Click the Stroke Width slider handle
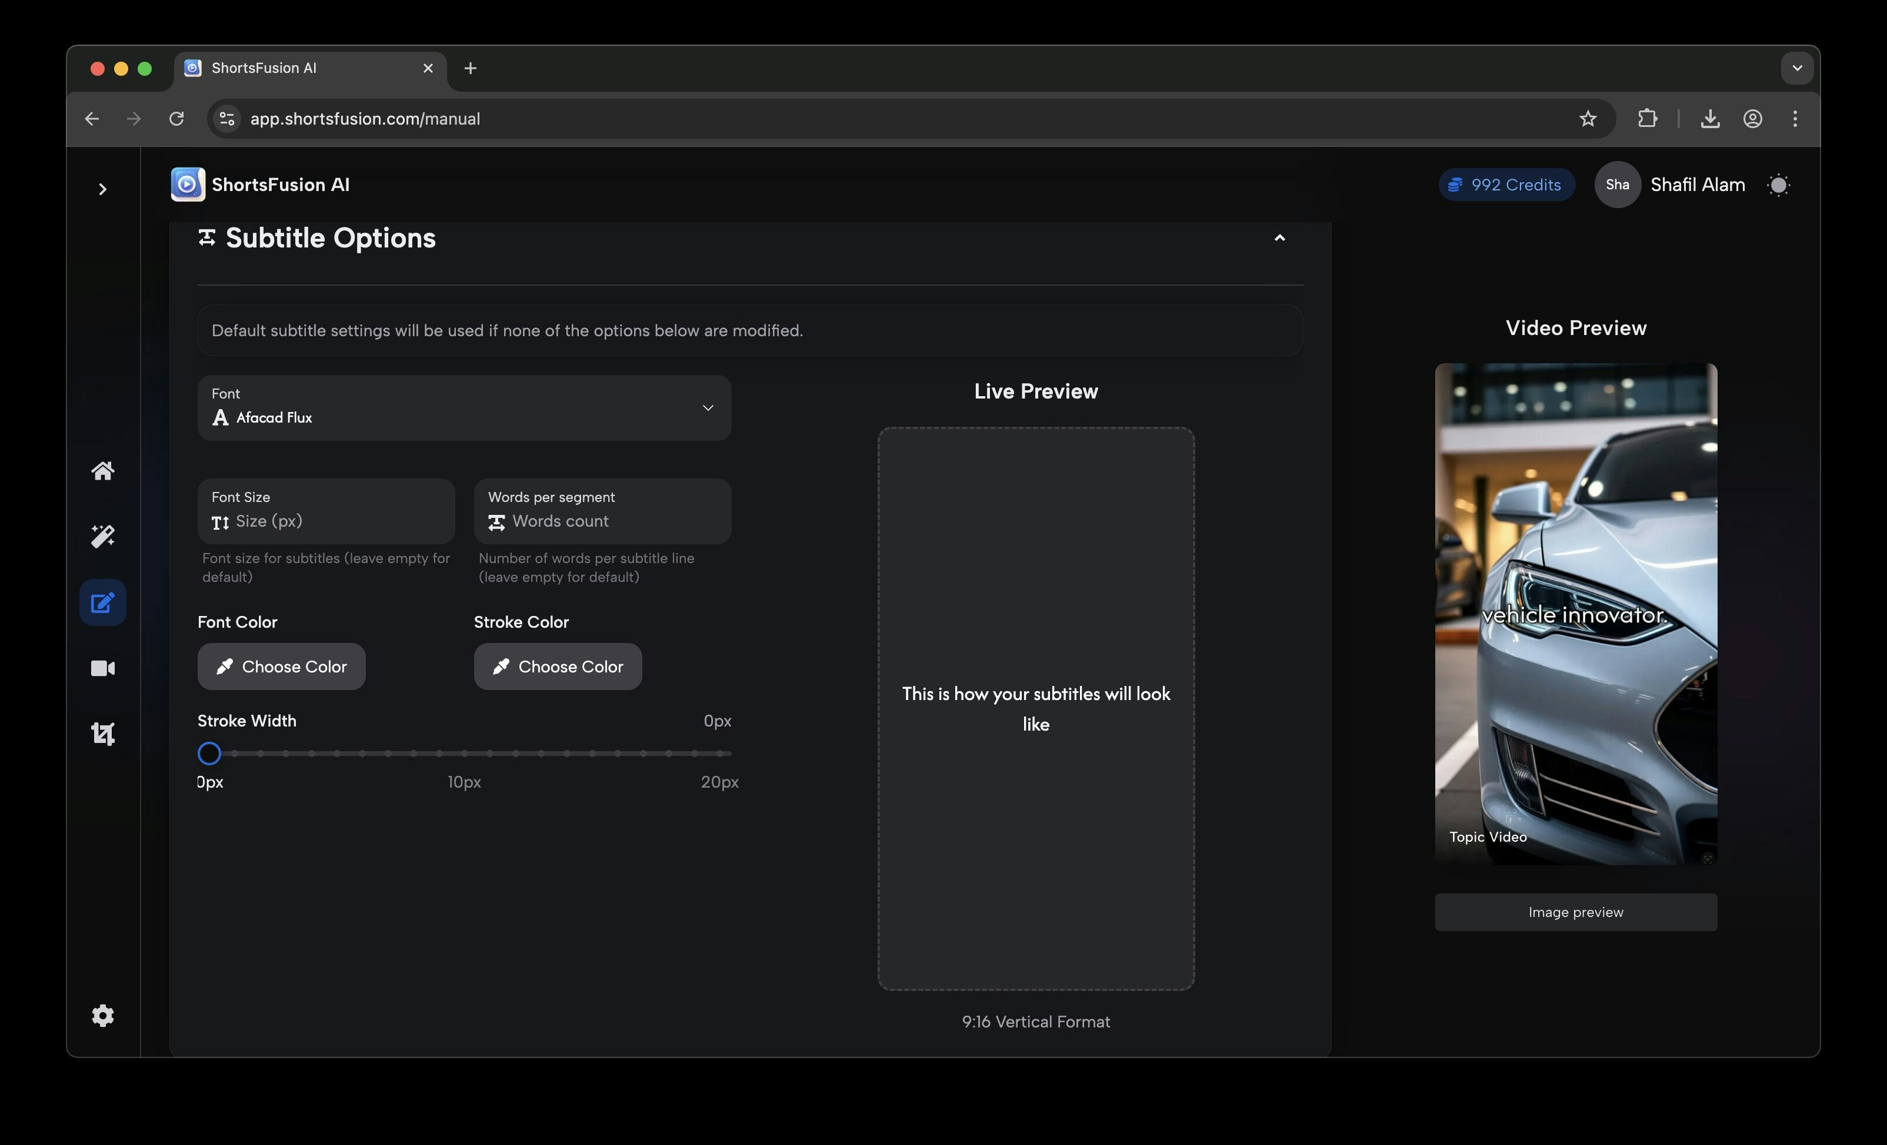1887x1145 pixels. tap(209, 753)
